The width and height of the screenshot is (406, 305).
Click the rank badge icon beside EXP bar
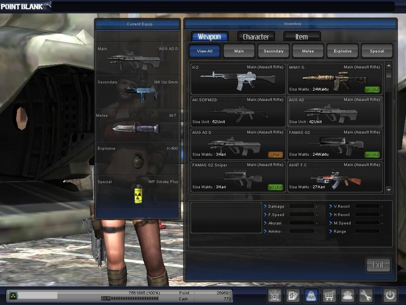click(13, 295)
